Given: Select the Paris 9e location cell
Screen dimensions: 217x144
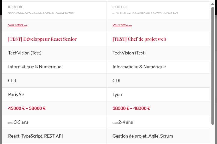Looking at the screenshot, I should tap(54, 94).
